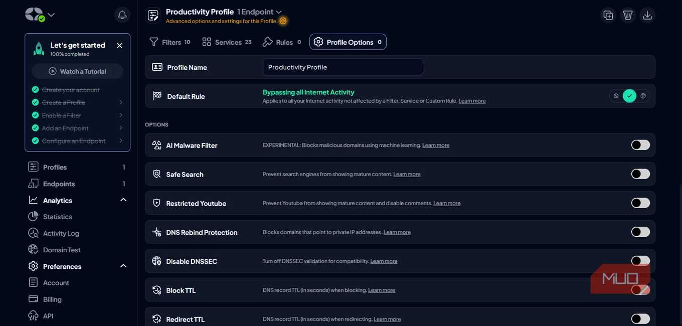682x326 pixels.
Task: Watch a Tutorial
Action: point(77,71)
